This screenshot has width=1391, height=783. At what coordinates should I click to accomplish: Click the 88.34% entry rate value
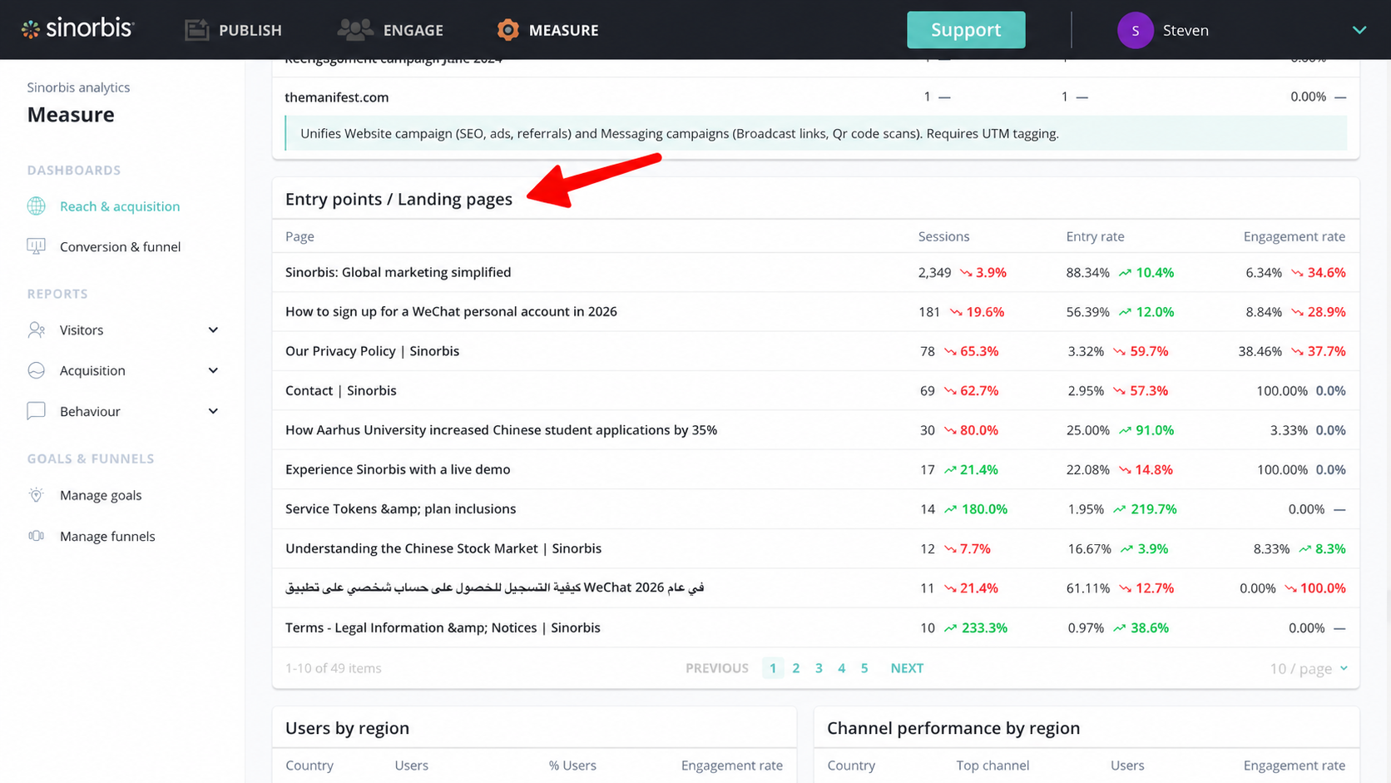[1087, 272]
